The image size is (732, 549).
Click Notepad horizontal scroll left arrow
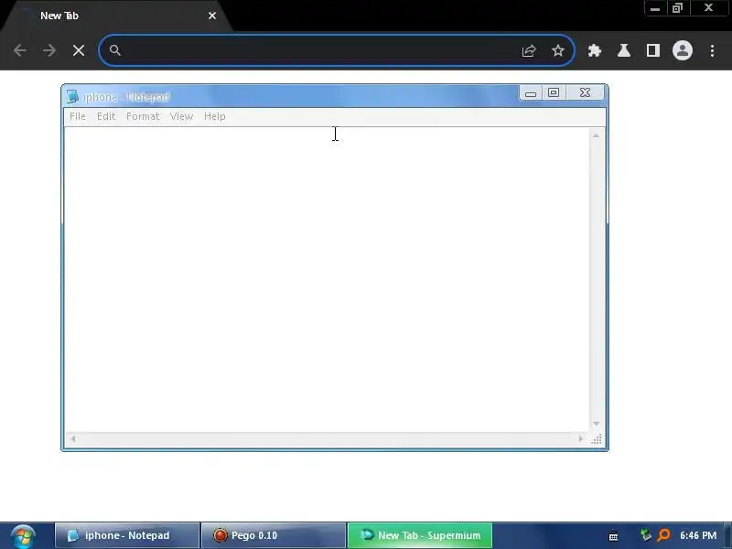(73, 438)
